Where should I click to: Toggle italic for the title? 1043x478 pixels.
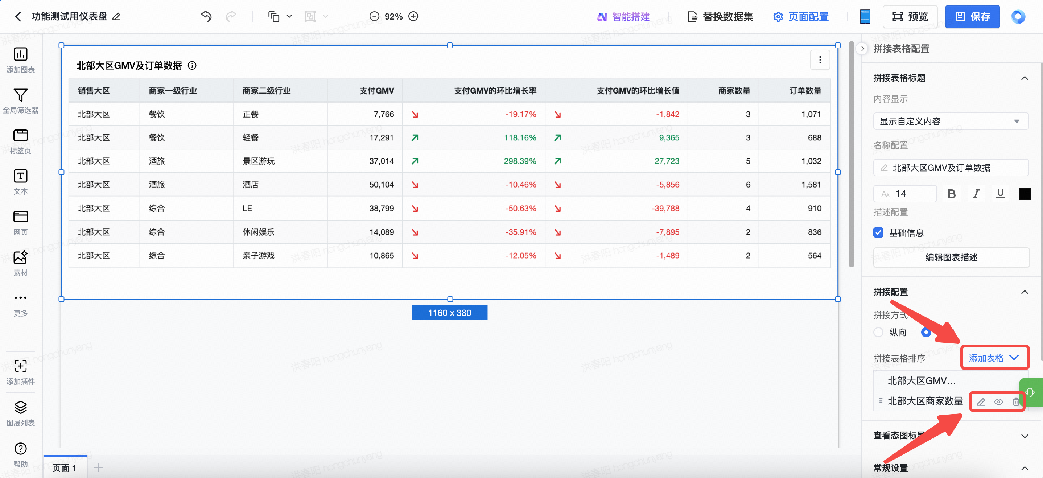tap(976, 194)
